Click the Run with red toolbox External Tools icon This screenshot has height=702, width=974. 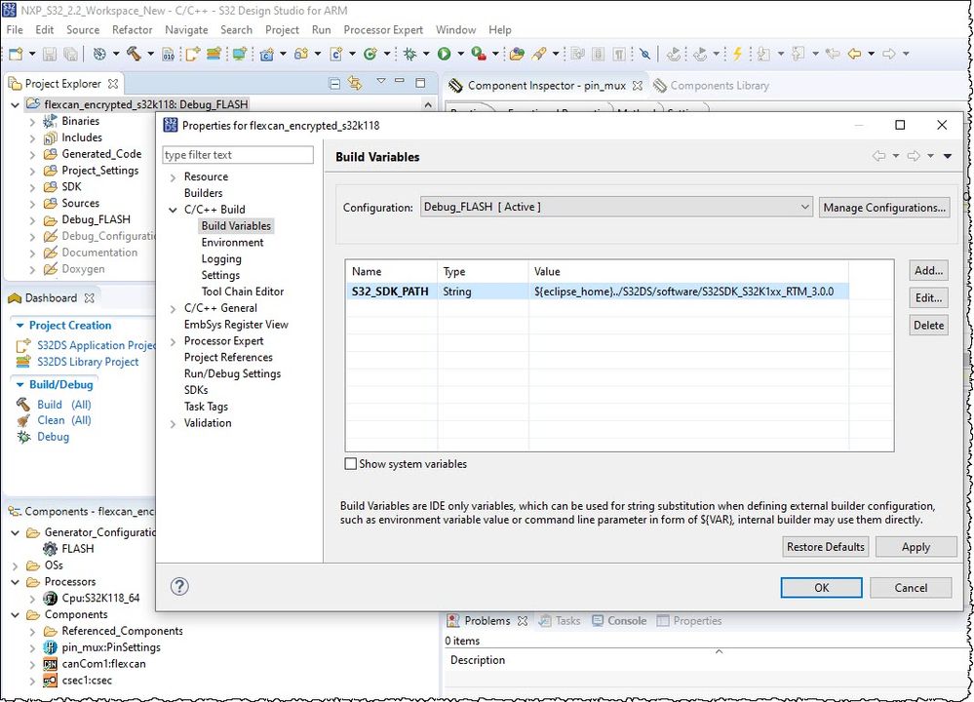click(479, 54)
